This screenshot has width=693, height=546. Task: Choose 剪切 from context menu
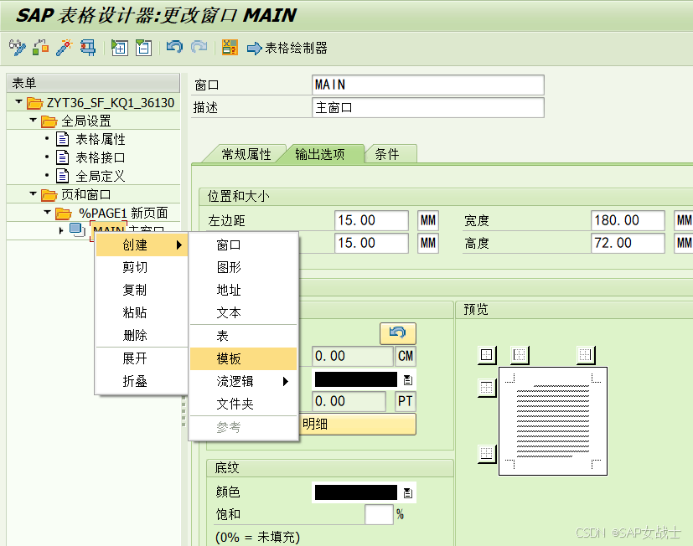coord(142,267)
